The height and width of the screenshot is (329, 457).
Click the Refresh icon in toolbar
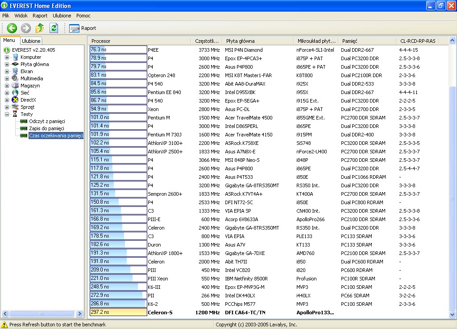[54, 28]
